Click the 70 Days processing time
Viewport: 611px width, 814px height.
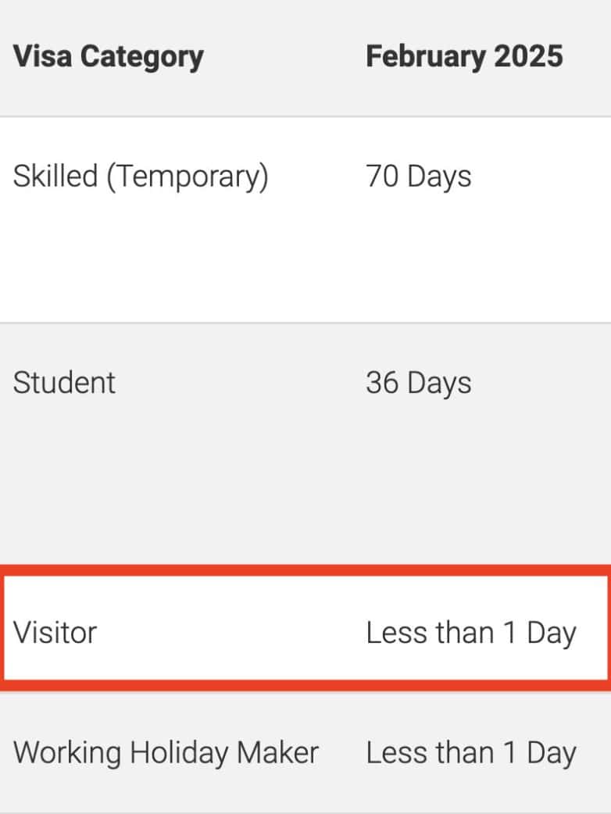pyautogui.click(x=418, y=177)
